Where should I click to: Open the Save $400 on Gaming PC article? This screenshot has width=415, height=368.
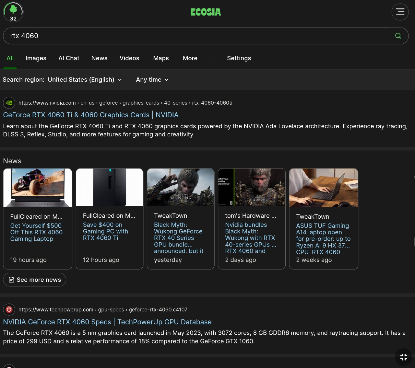point(105,231)
